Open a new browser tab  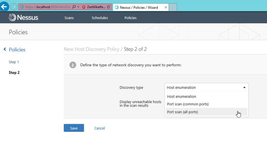[x=173, y=7]
